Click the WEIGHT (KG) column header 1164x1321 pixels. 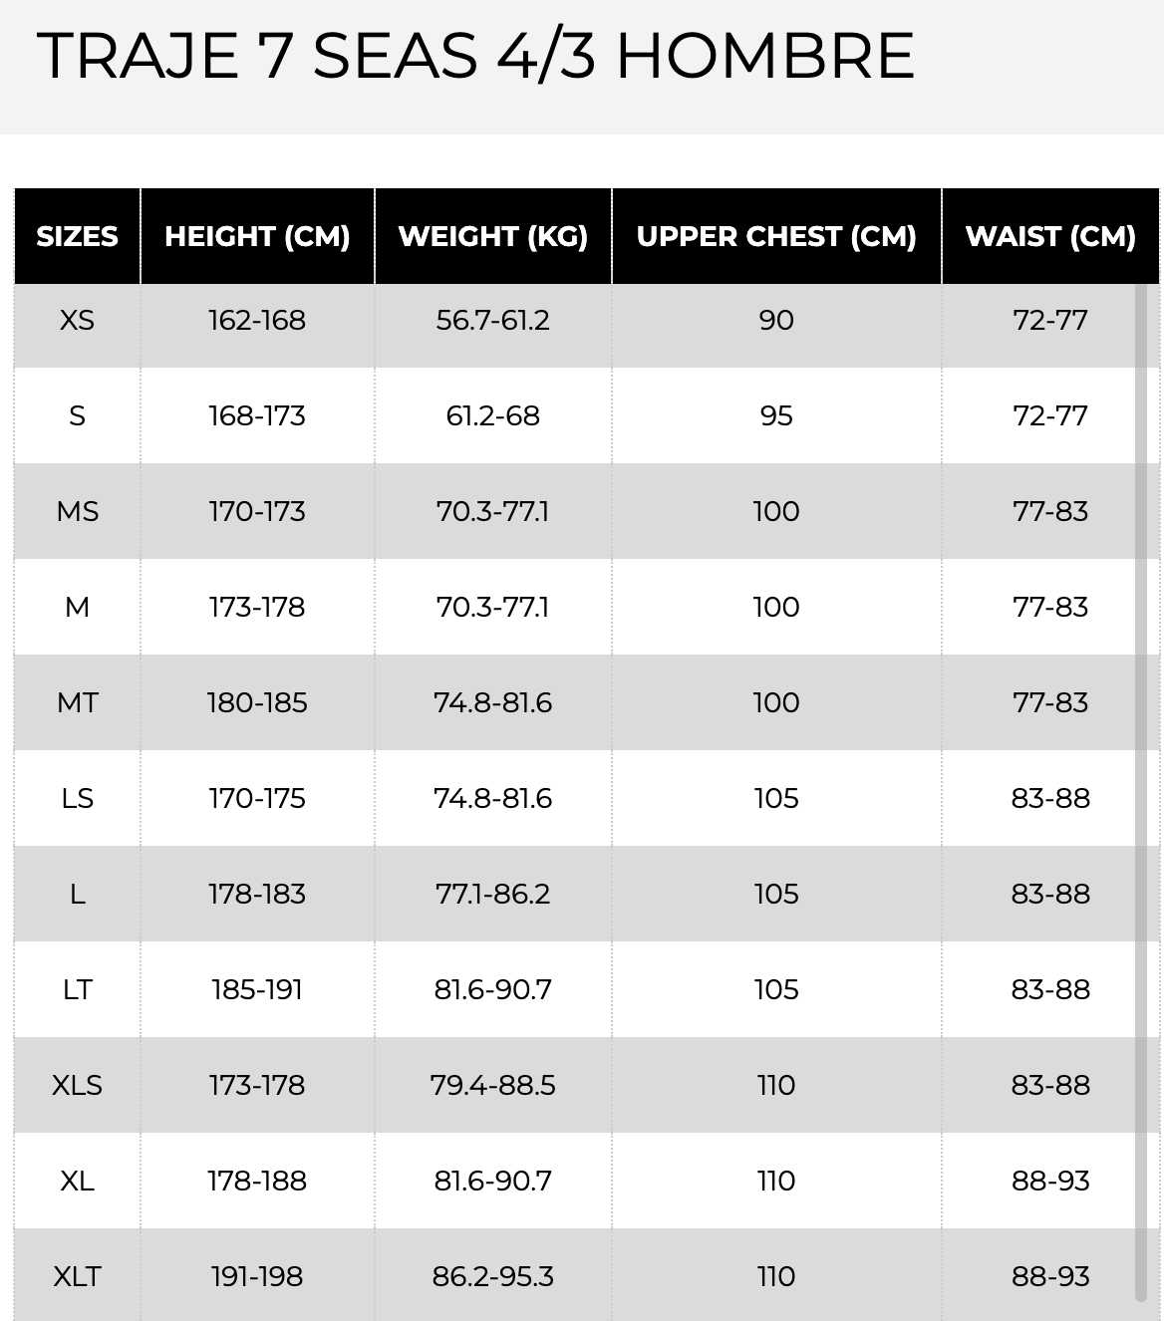tap(492, 236)
